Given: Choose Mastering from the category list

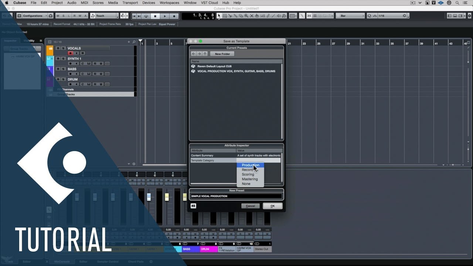Looking at the screenshot, I should point(250,179).
